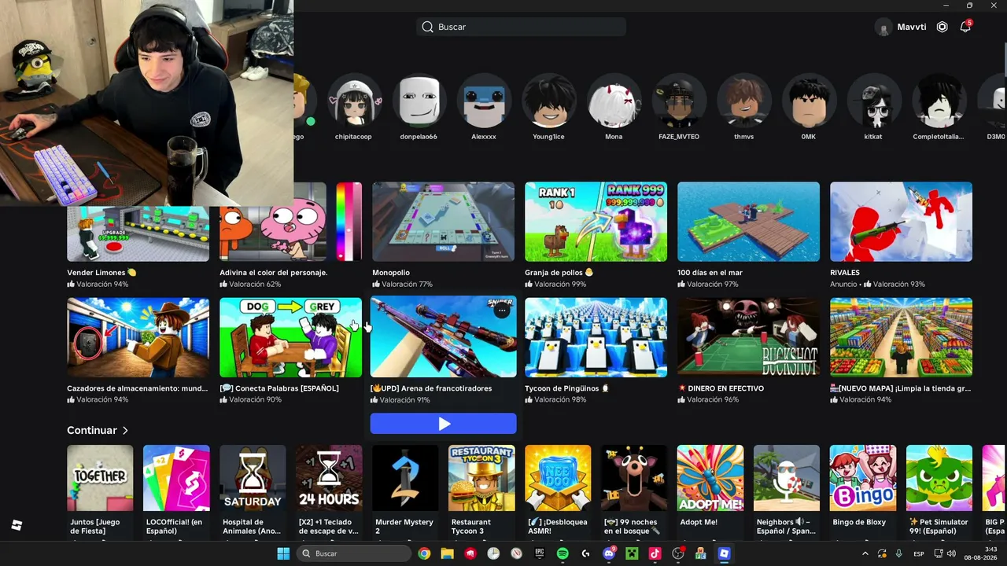Open the three-dot menu on Arena de francotiradores
This screenshot has height=566, width=1007.
click(x=501, y=311)
